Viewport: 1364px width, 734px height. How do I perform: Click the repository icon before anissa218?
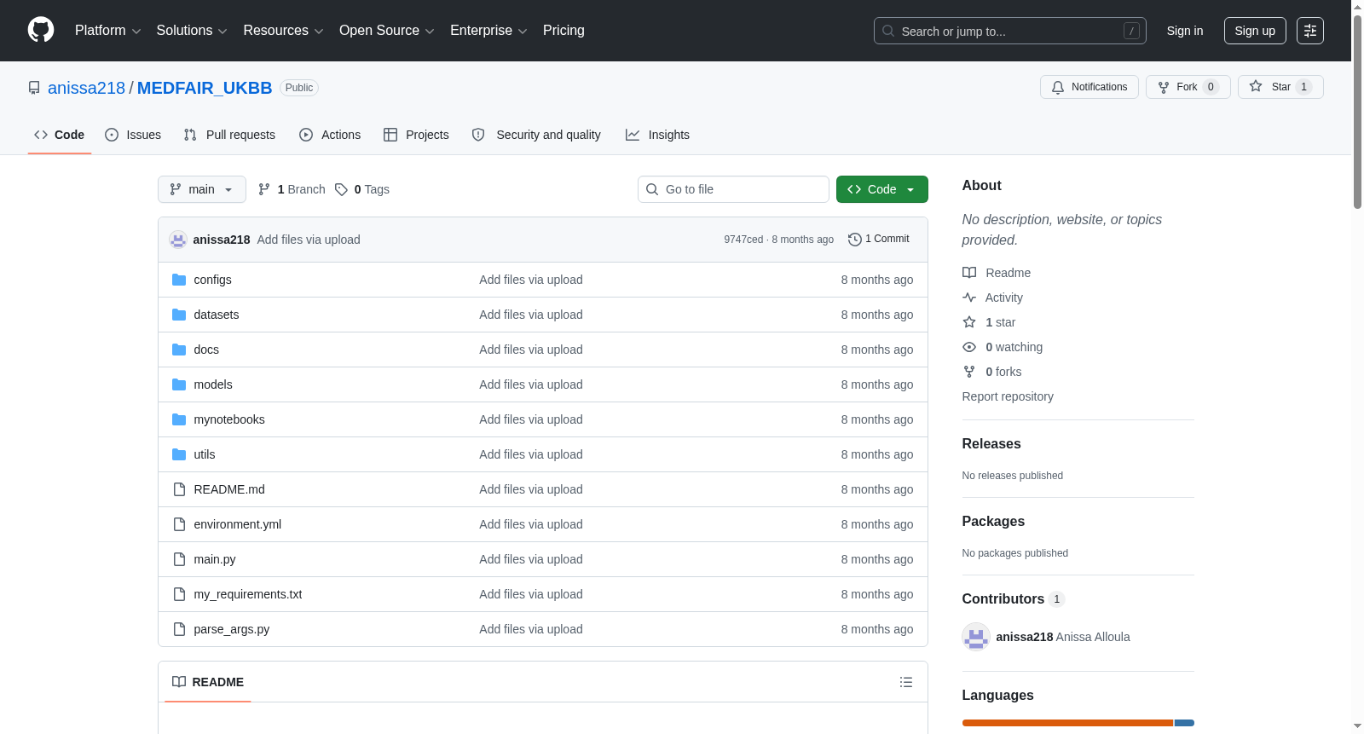point(34,88)
